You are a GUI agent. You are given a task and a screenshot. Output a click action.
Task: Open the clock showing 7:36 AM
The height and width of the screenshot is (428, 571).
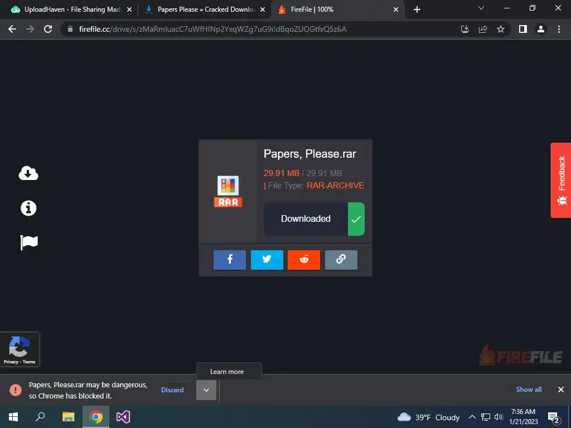[x=523, y=417]
